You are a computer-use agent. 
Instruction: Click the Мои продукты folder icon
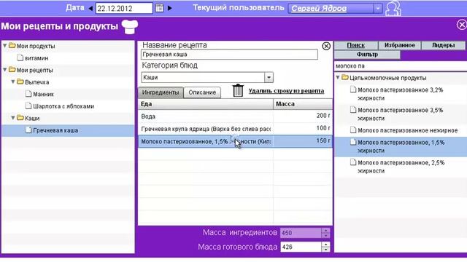point(12,46)
